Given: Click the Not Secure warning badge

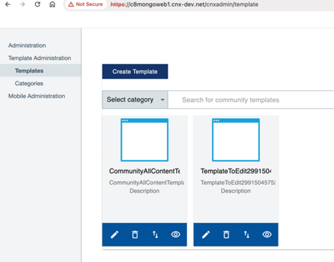Looking at the screenshot, I should (86, 4).
